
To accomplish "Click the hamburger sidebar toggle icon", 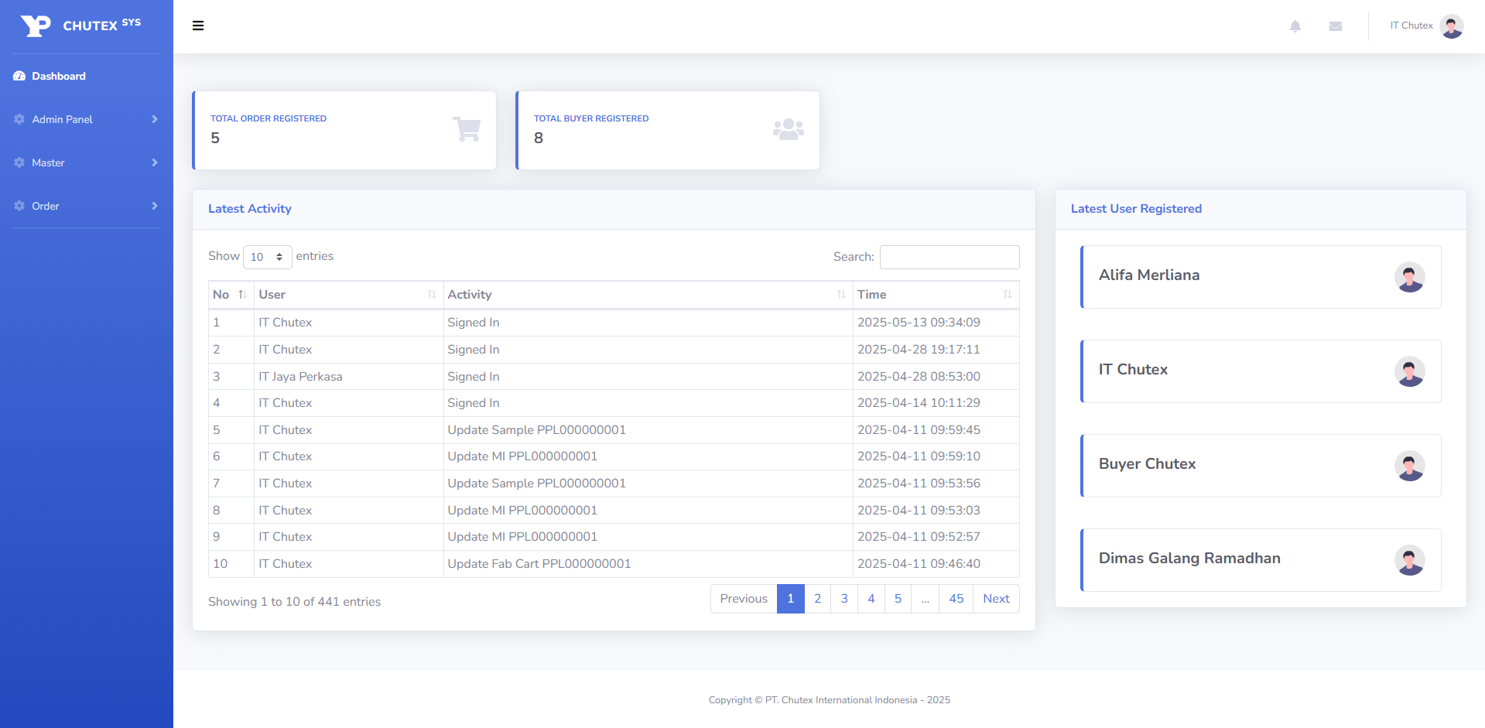I will pyautogui.click(x=198, y=26).
